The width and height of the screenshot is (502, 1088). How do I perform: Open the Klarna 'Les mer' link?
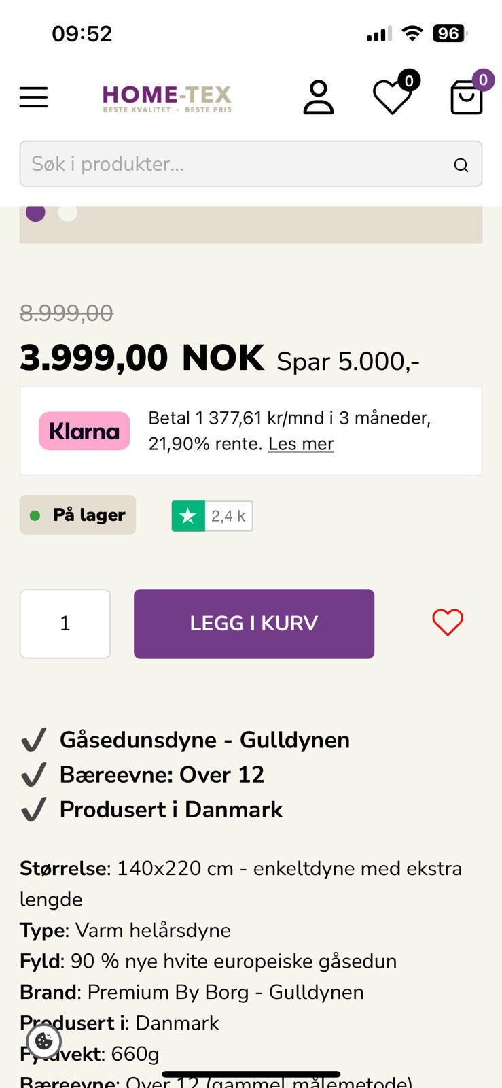click(x=301, y=444)
